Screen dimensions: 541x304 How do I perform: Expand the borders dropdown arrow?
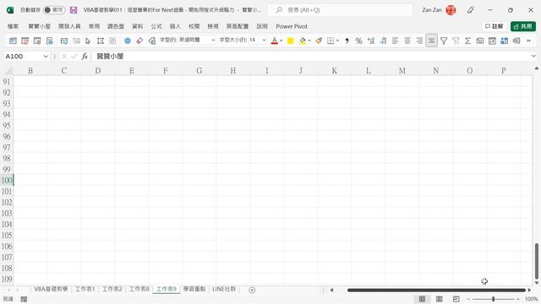[x=337, y=41]
